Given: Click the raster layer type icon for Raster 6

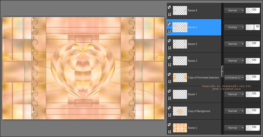Looking at the screenshot, I should coord(169,7).
